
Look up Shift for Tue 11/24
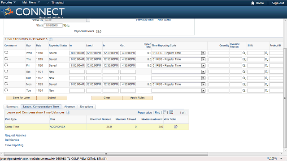266,90
